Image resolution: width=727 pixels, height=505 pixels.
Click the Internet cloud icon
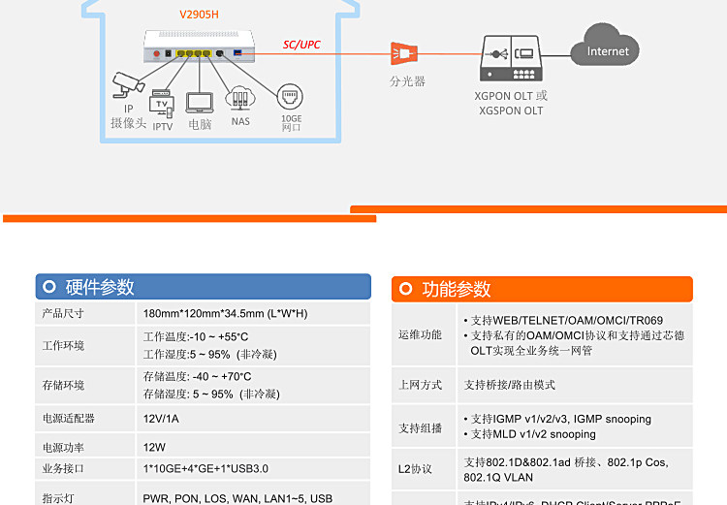[x=605, y=46]
